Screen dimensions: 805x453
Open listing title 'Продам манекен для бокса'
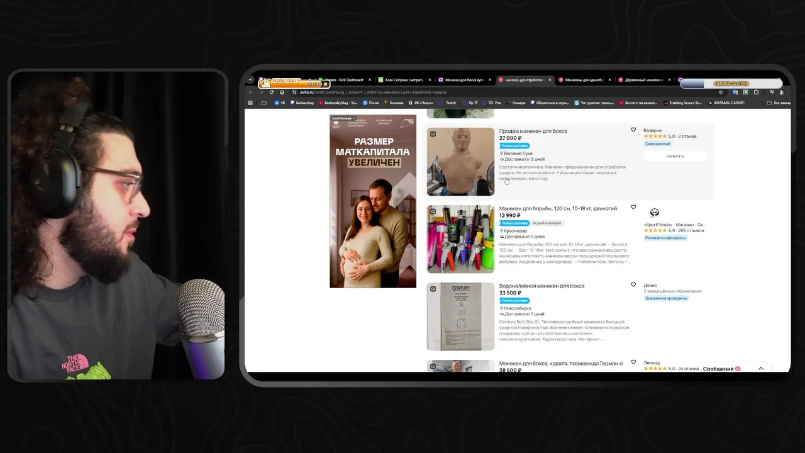(533, 131)
